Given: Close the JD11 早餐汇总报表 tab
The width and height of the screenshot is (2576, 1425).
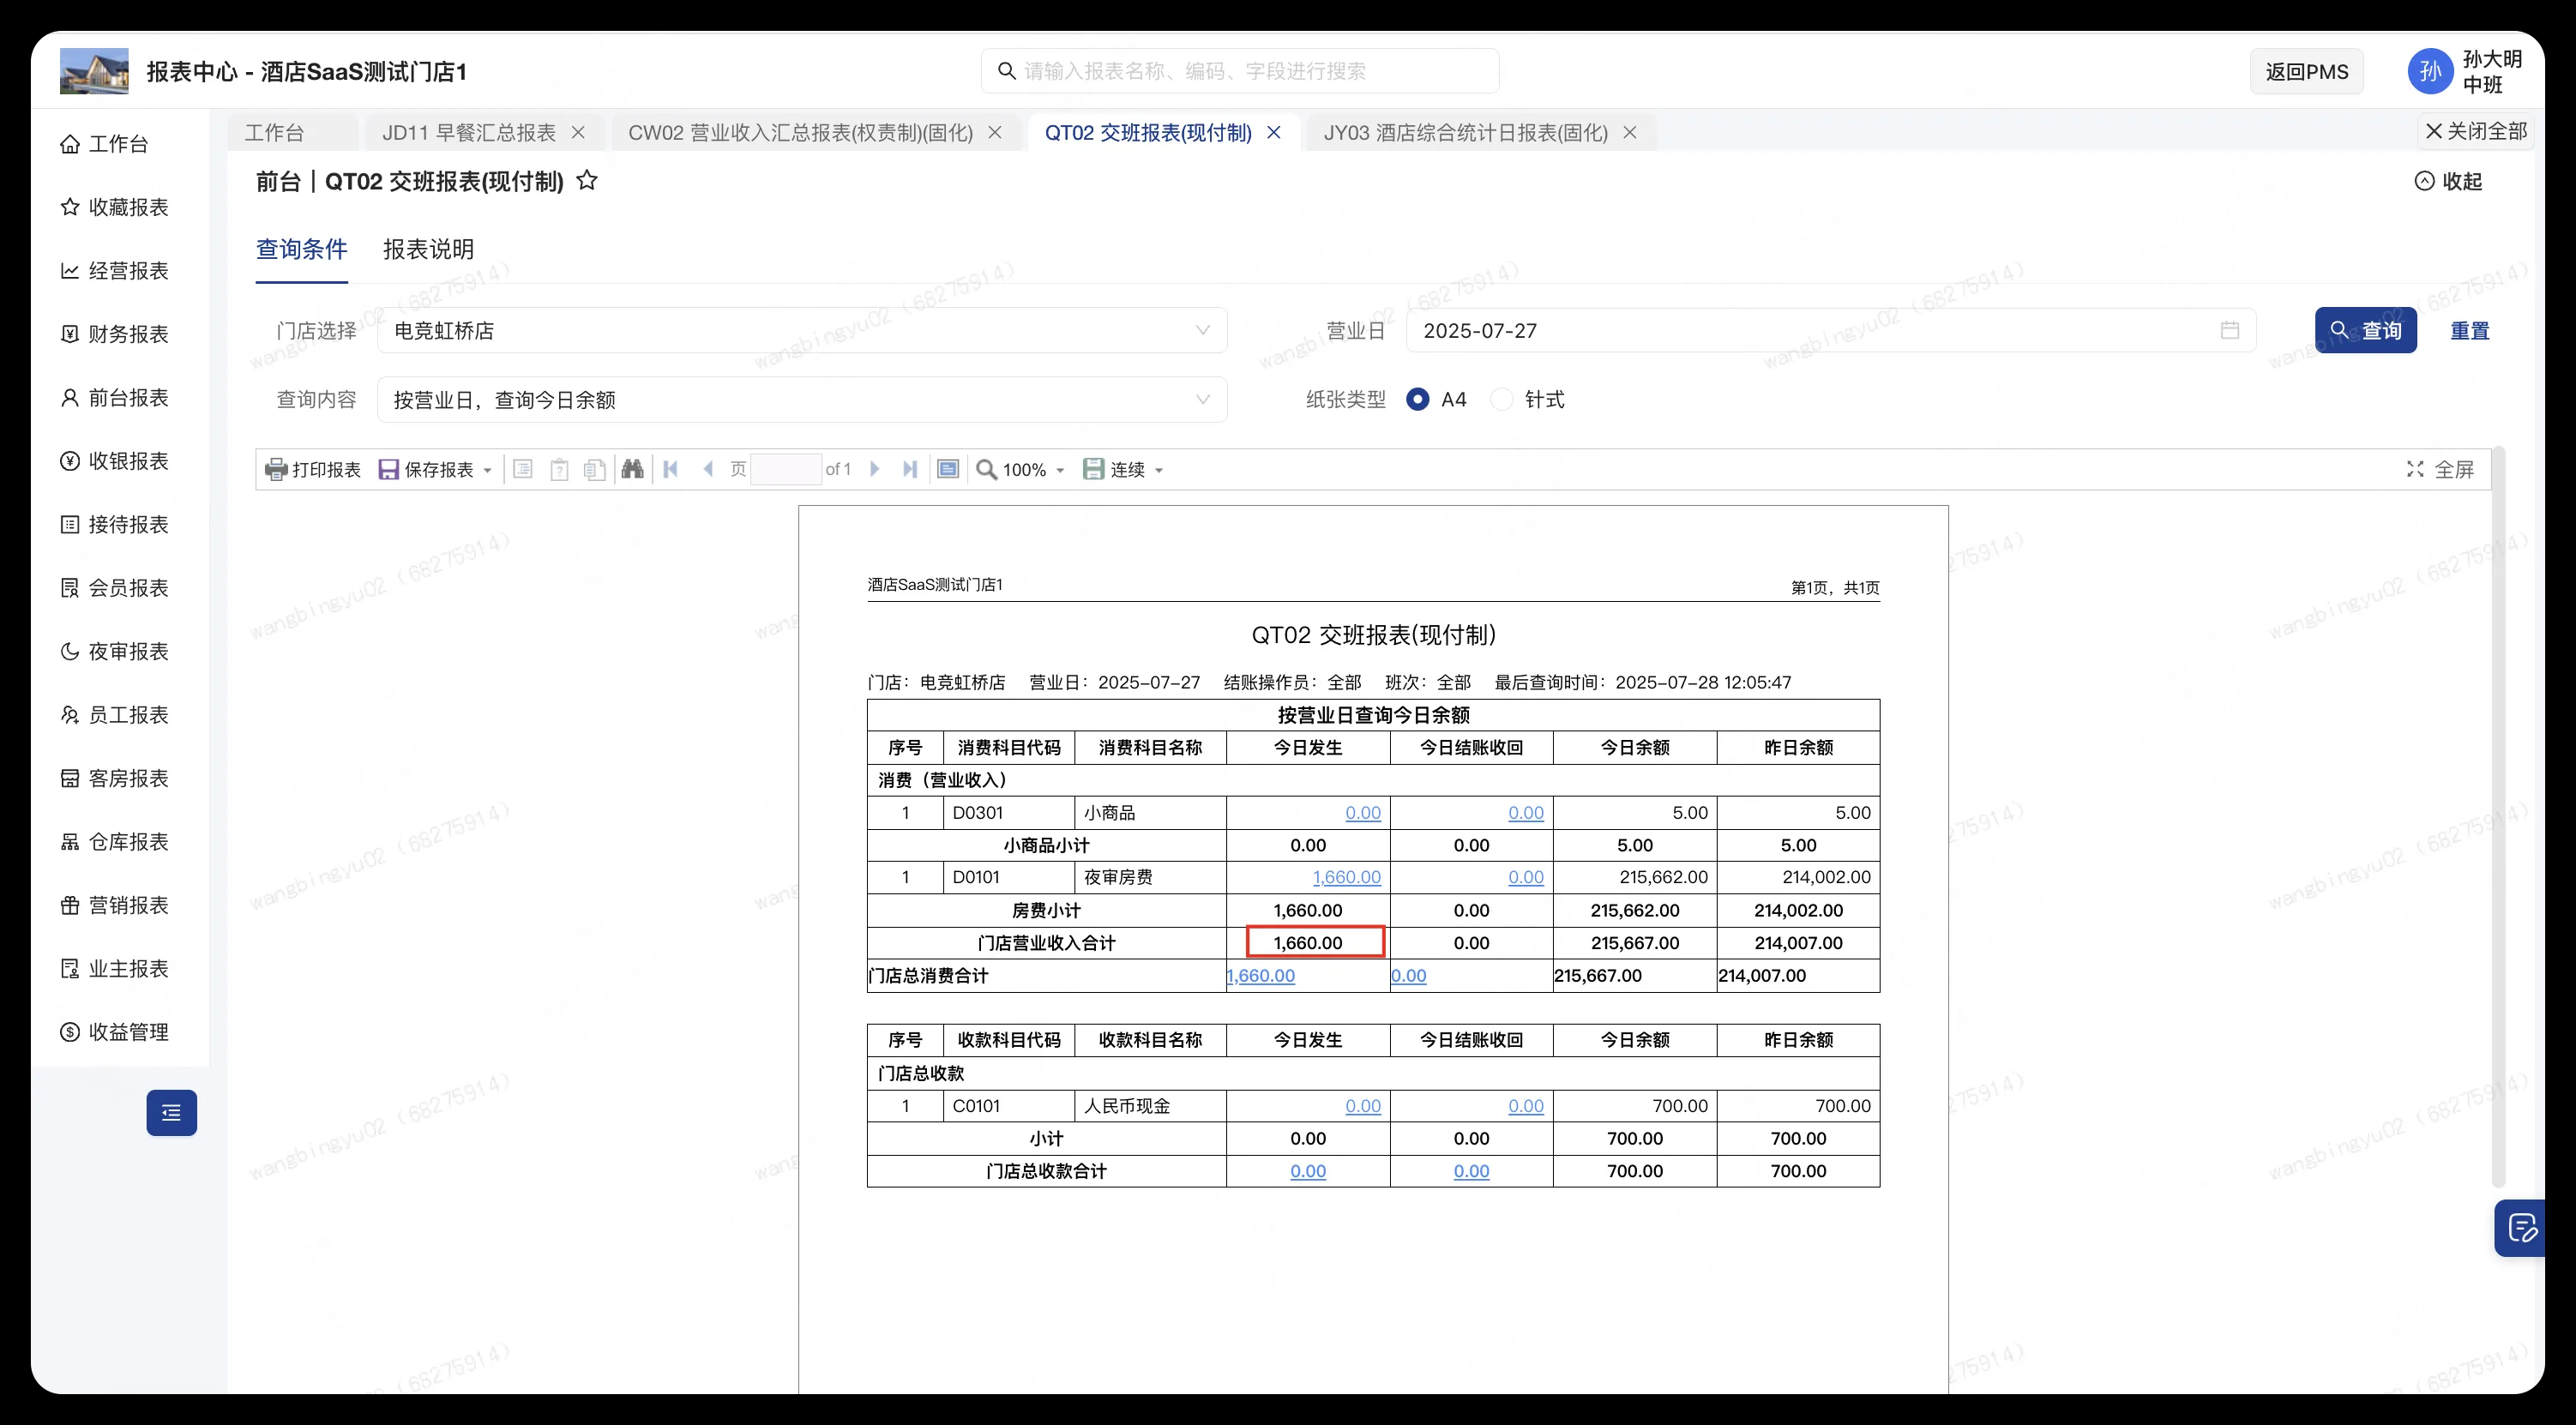Looking at the screenshot, I should click(x=578, y=132).
